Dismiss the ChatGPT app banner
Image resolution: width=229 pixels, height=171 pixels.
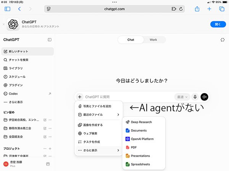pyautogui.click(x=4, y=24)
